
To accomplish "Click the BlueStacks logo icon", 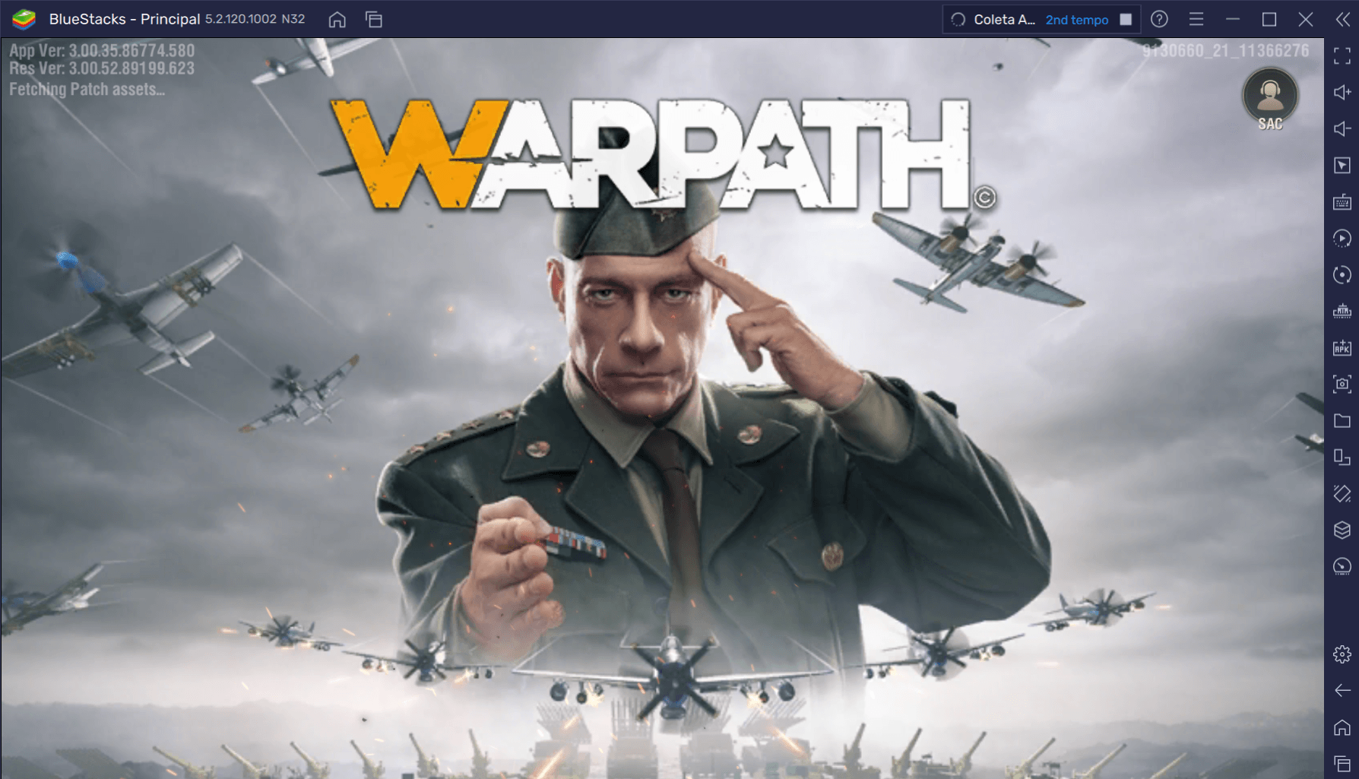I will 24,19.
